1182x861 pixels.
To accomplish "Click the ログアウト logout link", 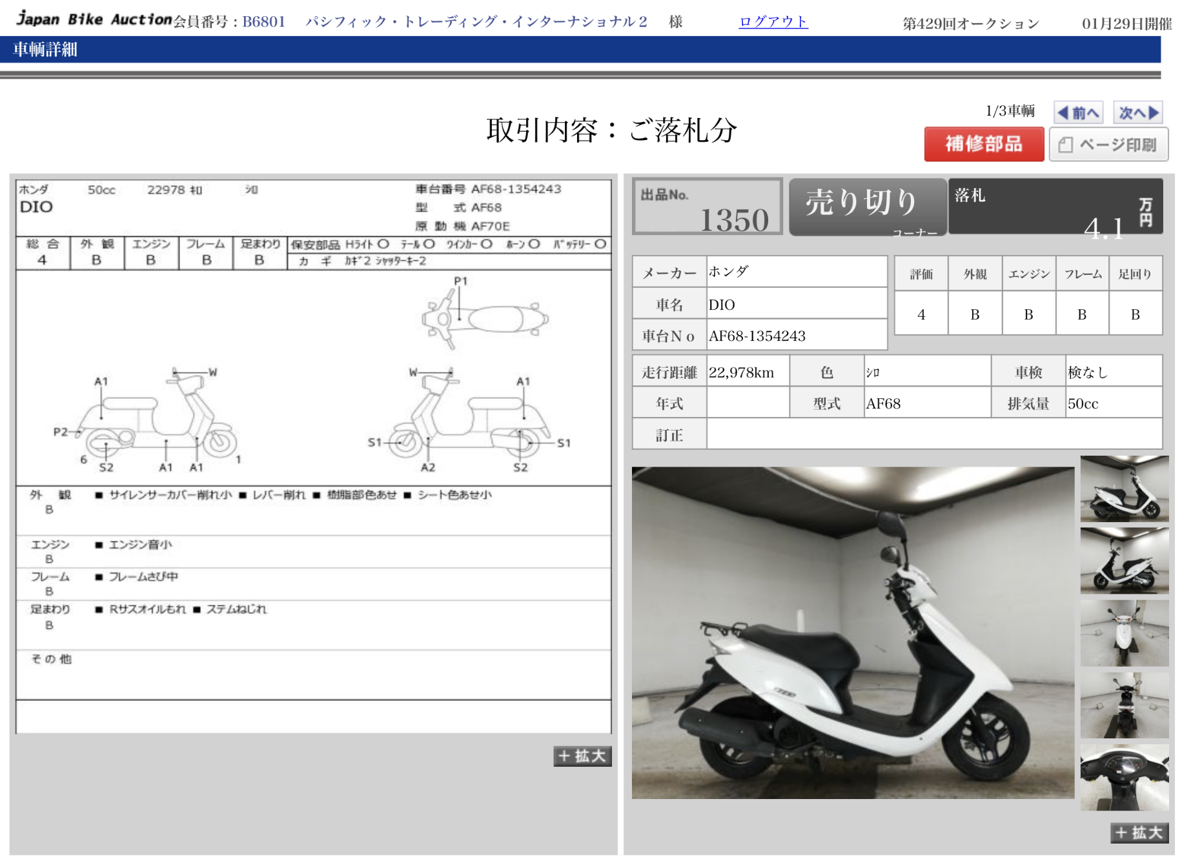I will [x=773, y=22].
